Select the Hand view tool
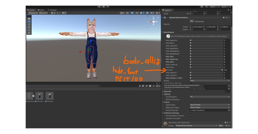The image size is (258, 134). coord(29,19)
